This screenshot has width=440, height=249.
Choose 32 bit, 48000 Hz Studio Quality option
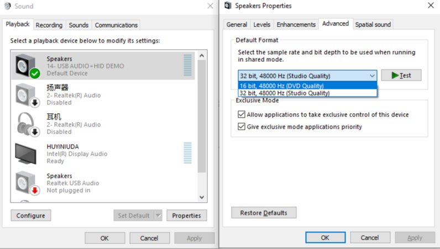click(284, 93)
